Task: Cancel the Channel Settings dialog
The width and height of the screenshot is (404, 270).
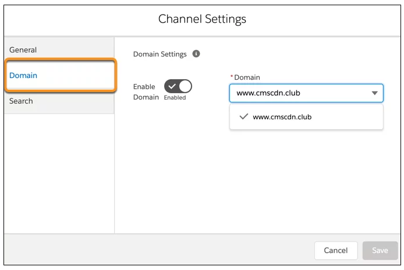Action: click(x=336, y=250)
